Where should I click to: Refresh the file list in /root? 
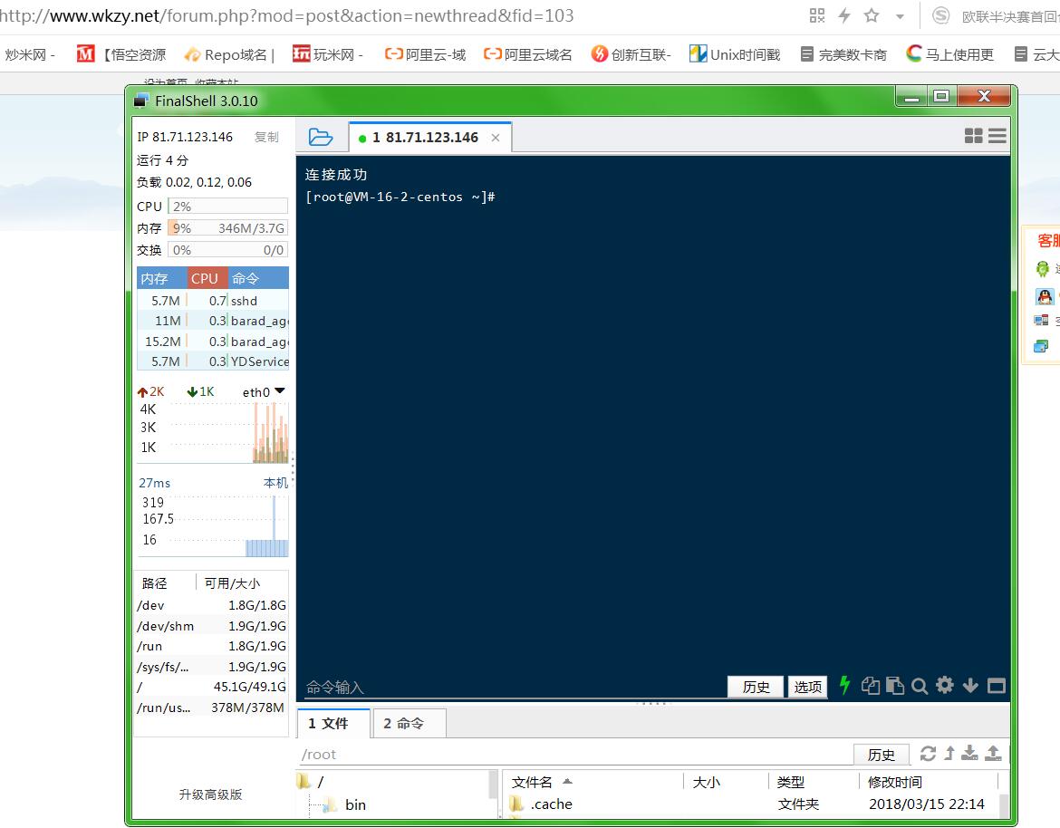coord(928,754)
